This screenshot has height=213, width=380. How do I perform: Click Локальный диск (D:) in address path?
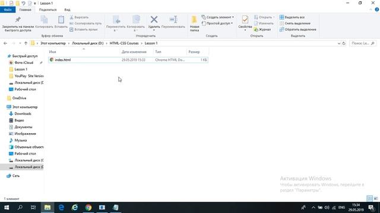coord(87,43)
